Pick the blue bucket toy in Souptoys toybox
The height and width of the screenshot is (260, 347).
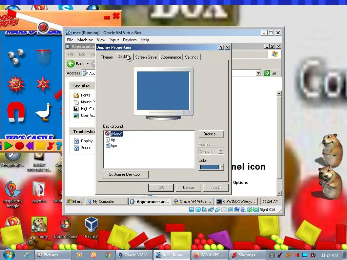43,57
